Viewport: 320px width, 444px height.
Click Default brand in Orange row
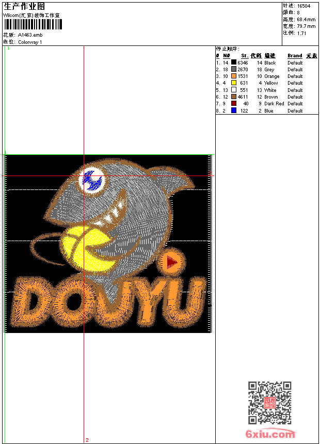pos(295,76)
